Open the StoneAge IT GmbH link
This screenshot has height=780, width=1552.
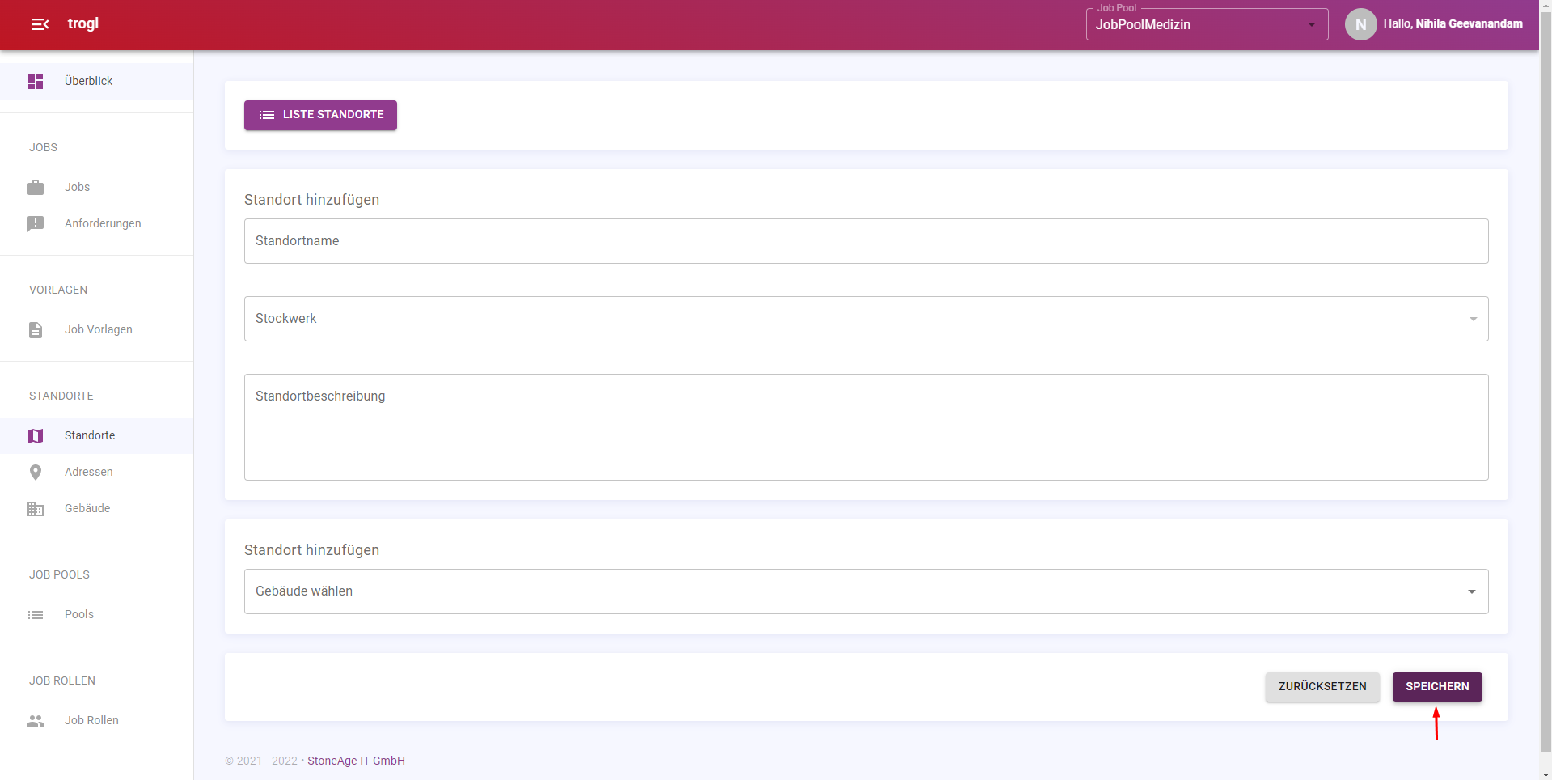tap(356, 761)
